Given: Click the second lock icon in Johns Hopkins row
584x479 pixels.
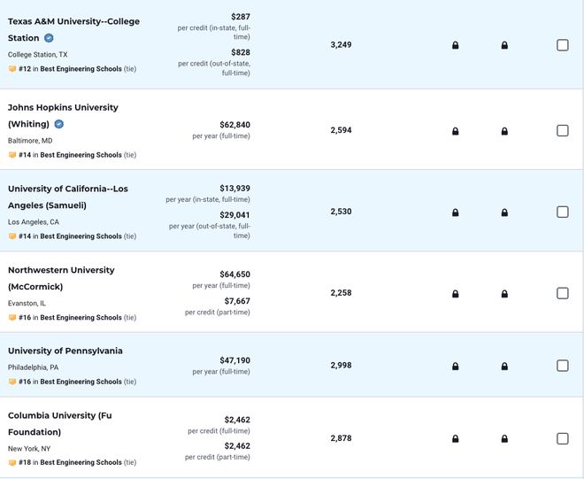Looking at the screenshot, I should tap(504, 131).
